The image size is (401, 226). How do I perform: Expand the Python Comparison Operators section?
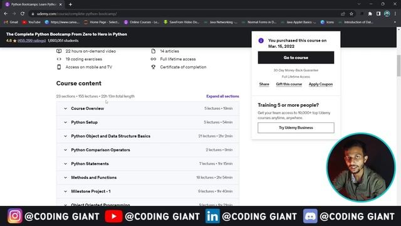pos(148,150)
